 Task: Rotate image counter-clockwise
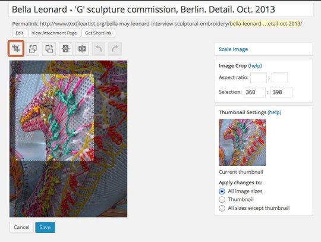pyautogui.click(x=33, y=49)
